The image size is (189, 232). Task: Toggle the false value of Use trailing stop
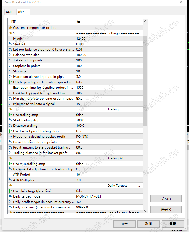[x=80, y=115]
